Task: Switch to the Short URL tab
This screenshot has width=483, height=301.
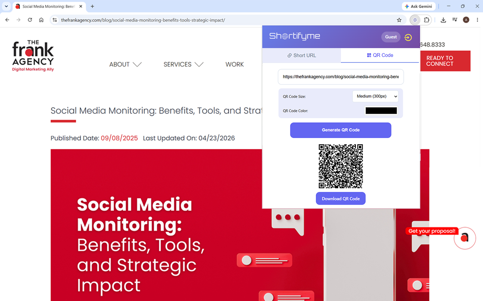Action: [301, 55]
